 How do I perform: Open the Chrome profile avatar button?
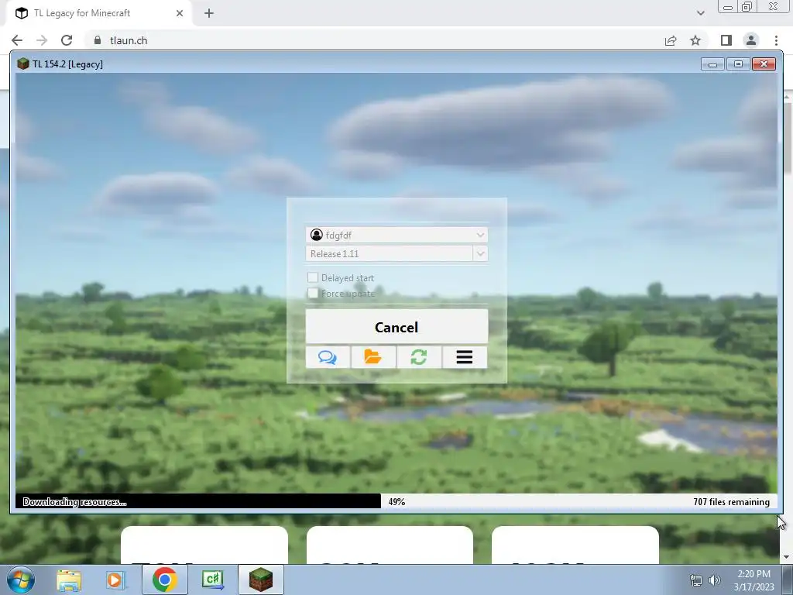point(751,40)
